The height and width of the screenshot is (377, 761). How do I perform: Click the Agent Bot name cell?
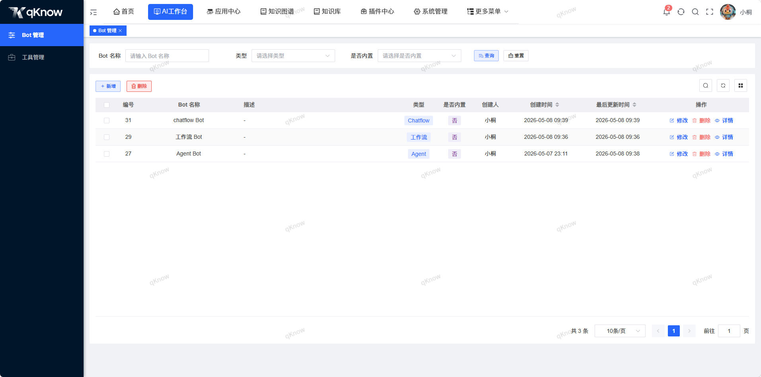pyautogui.click(x=189, y=154)
